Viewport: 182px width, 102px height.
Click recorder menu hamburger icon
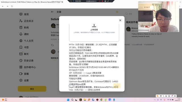[x=71, y=1]
